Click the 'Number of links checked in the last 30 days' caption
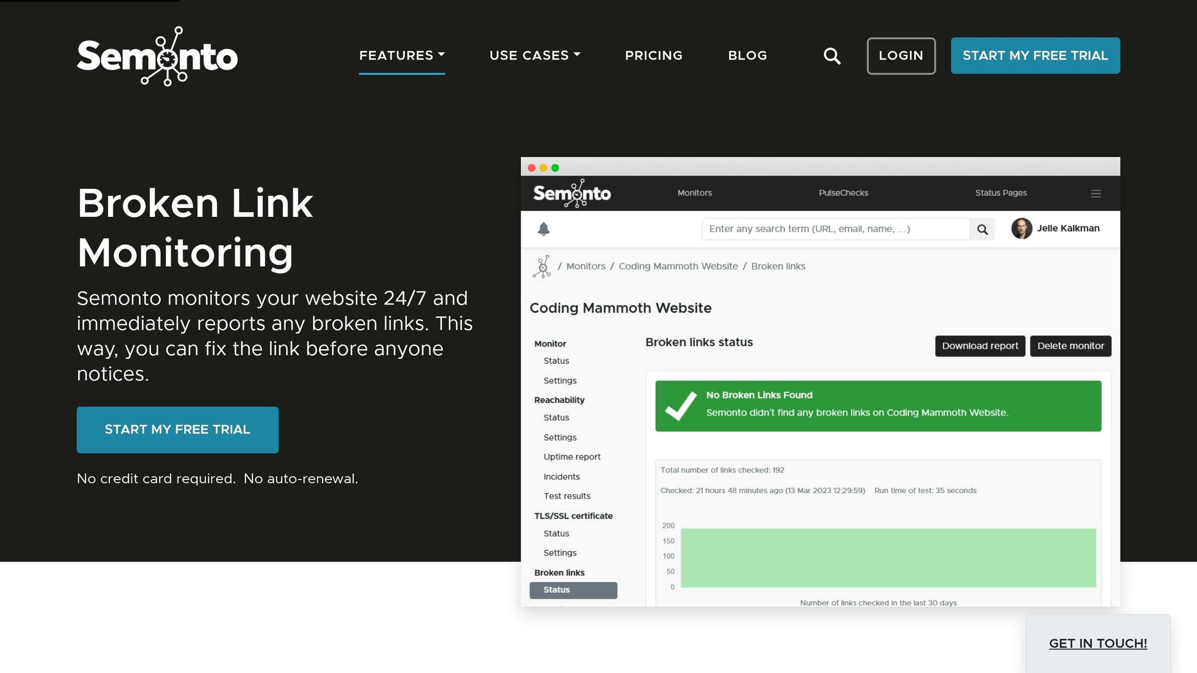The image size is (1197, 673). [x=878, y=603]
